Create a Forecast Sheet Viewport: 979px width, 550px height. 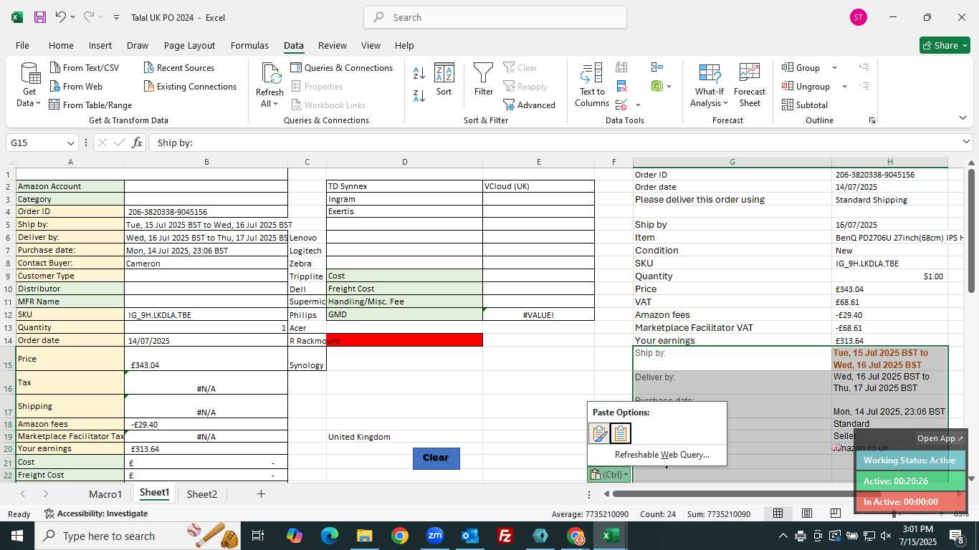pyautogui.click(x=750, y=86)
